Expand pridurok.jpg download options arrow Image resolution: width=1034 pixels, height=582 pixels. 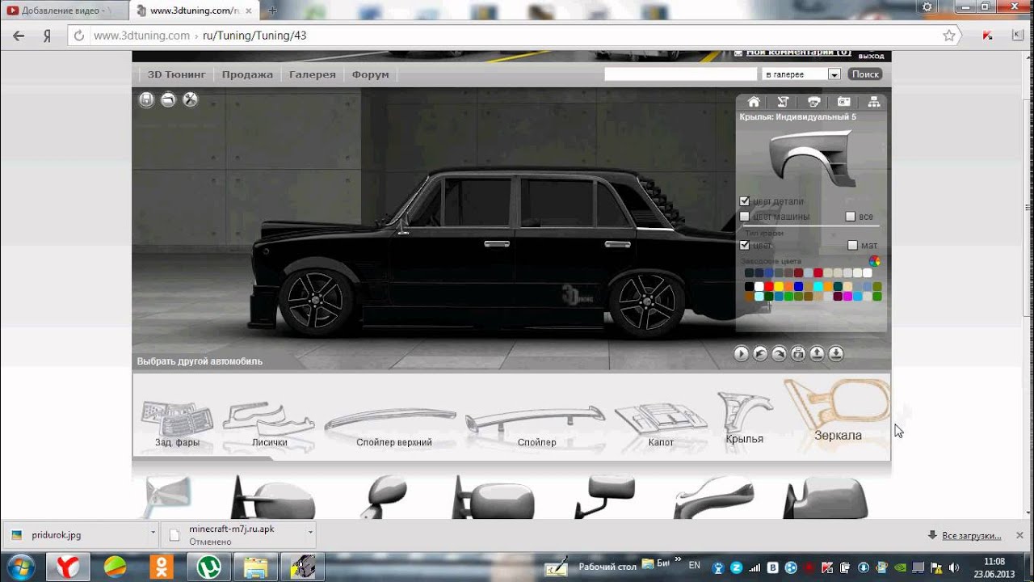[x=153, y=534]
